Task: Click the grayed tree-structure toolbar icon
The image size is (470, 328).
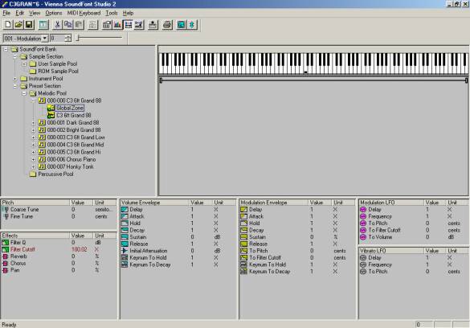Action: (x=93, y=25)
